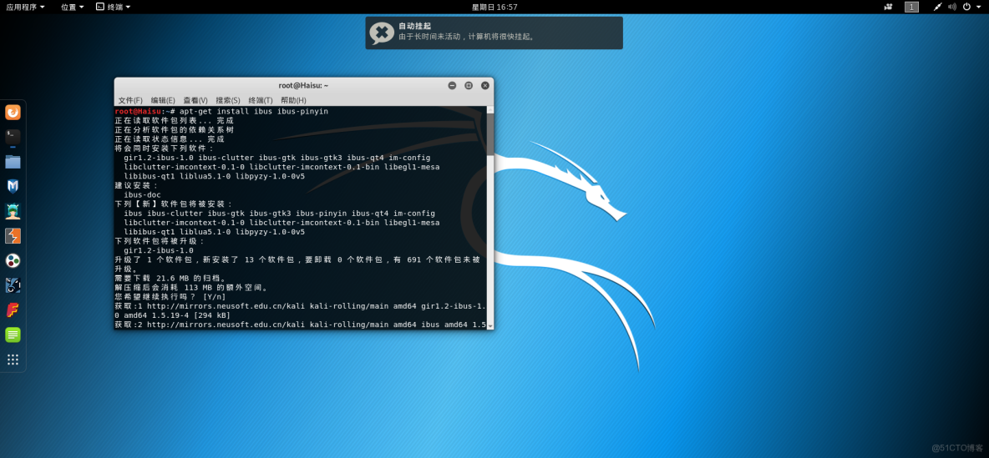Screen dimensions: 989x458
Task: Click notification text 由于长时间未活动
Action: 430,37
